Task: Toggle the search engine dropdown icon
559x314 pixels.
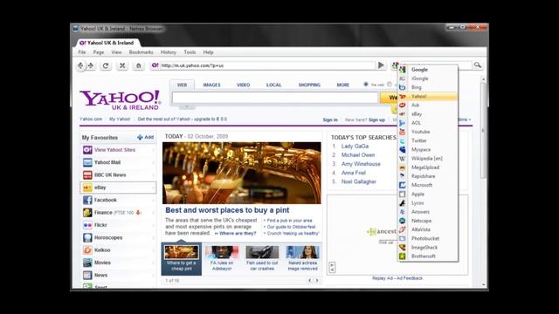Action: coord(395,65)
